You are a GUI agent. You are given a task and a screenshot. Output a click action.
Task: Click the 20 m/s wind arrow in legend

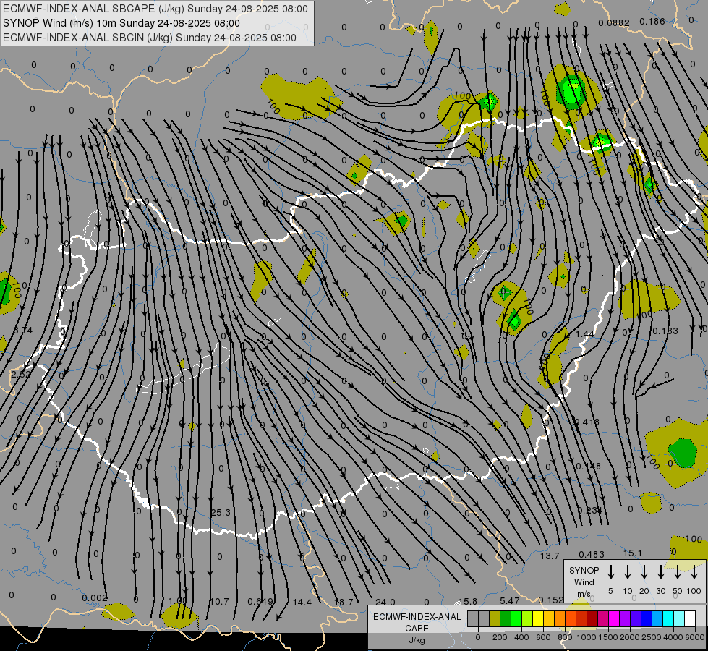pos(644,572)
